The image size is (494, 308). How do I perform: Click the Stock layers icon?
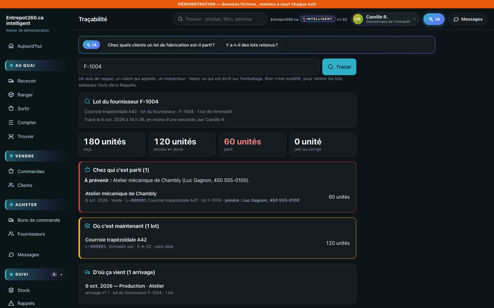point(11,290)
